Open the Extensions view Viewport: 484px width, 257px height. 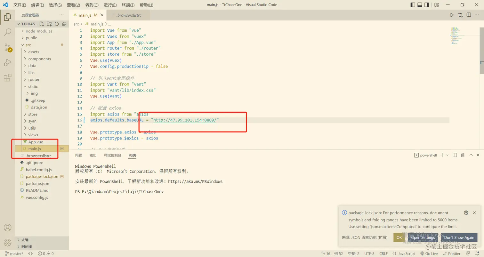(x=7, y=77)
